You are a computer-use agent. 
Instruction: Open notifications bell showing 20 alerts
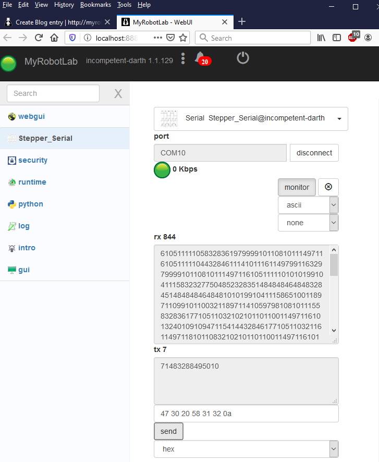(x=203, y=58)
